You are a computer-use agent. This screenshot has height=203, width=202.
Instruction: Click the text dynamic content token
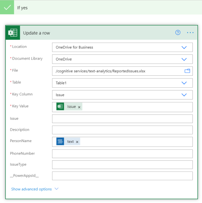pyautogui.click(x=68, y=141)
